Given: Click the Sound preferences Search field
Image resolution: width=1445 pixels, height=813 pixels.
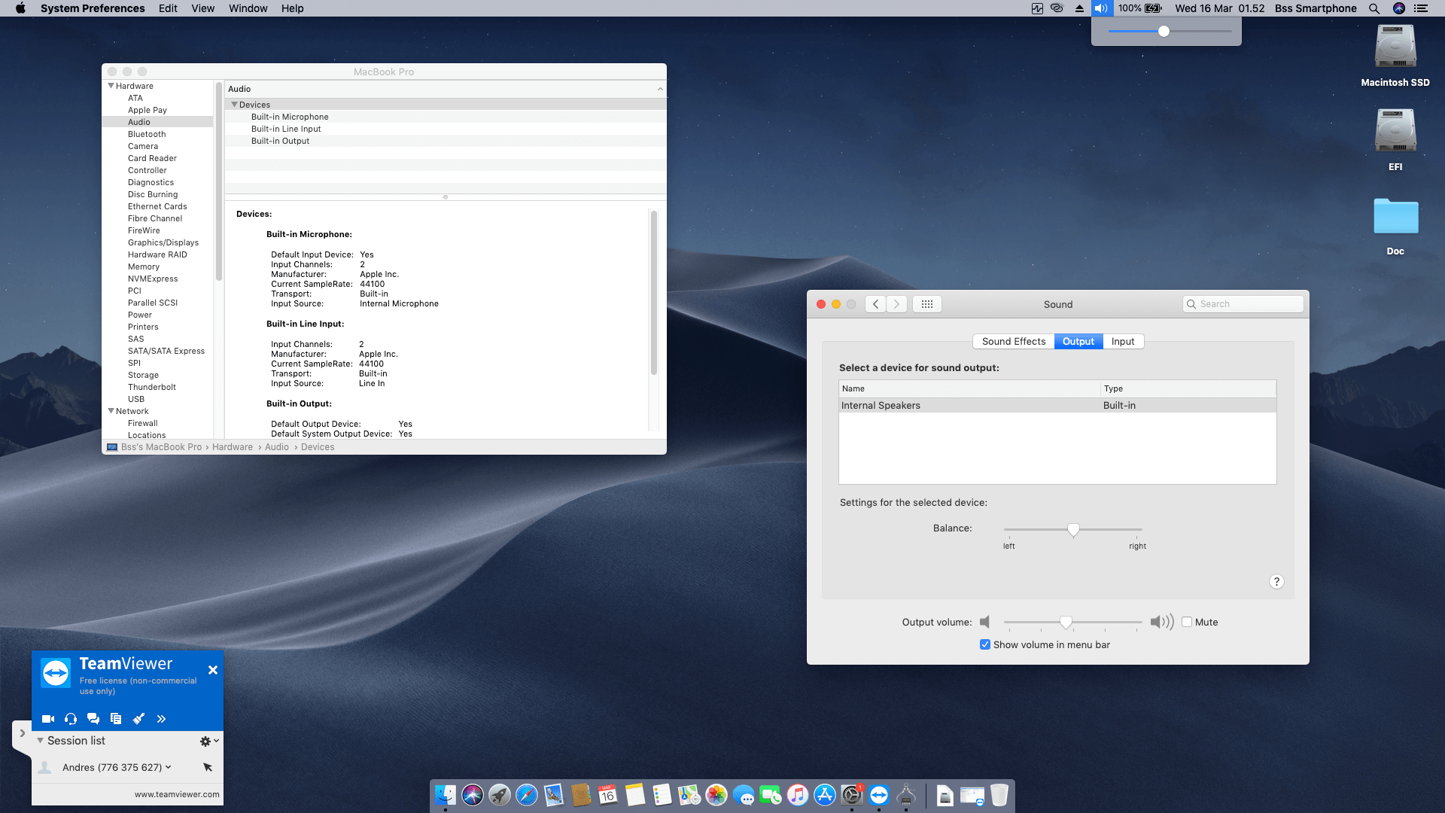Looking at the screenshot, I should (x=1243, y=304).
